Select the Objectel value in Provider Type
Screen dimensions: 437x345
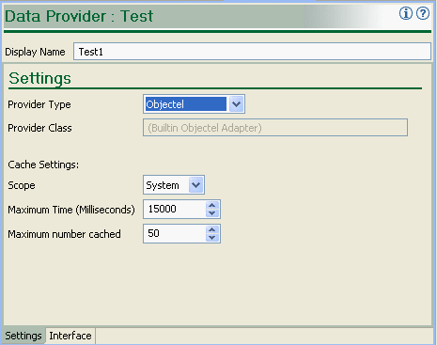pyautogui.click(x=185, y=104)
